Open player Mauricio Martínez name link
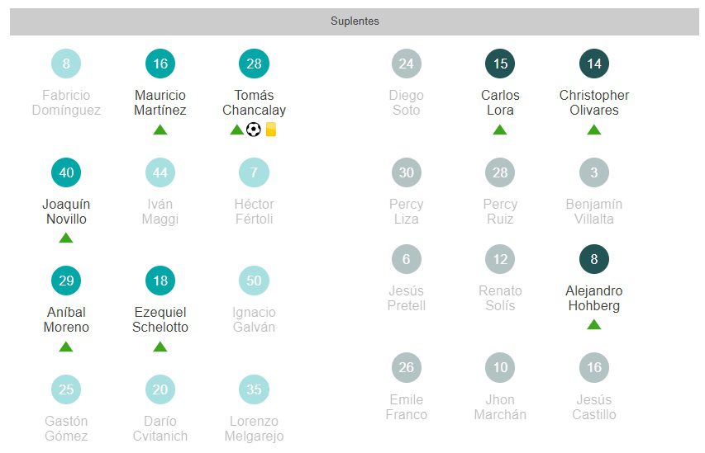Viewport: 705px width, 453px height. 160,103
